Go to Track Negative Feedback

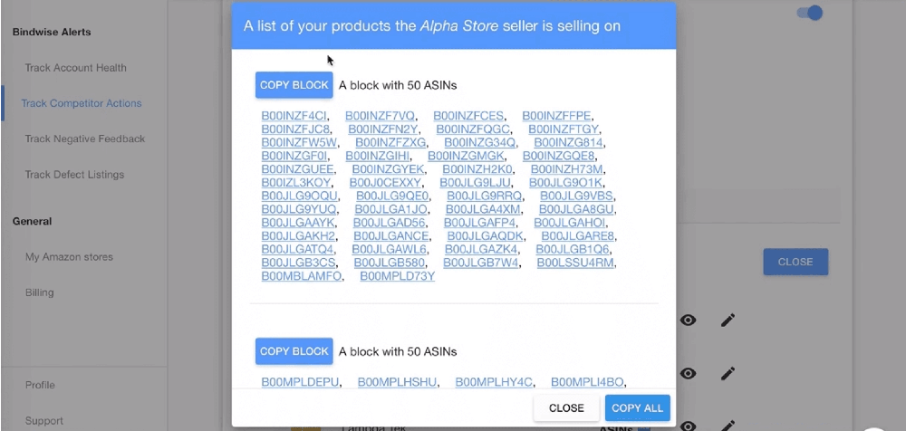pyautogui.click(x=85, y=139)
